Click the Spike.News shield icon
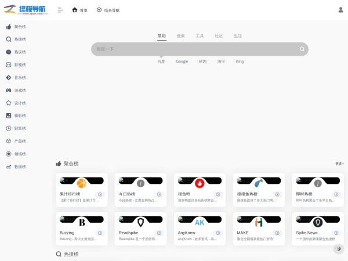Screen dimensions: 348x261 [318, 222]
